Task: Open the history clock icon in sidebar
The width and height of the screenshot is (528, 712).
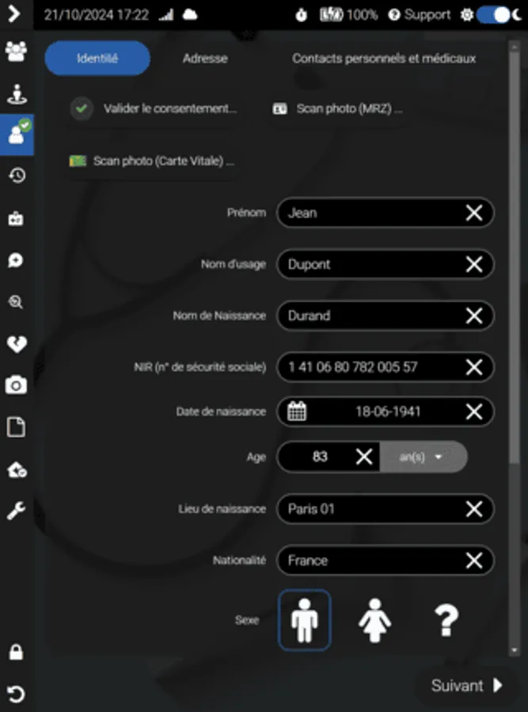Action: pyautogui.click(x=17, y=176)
